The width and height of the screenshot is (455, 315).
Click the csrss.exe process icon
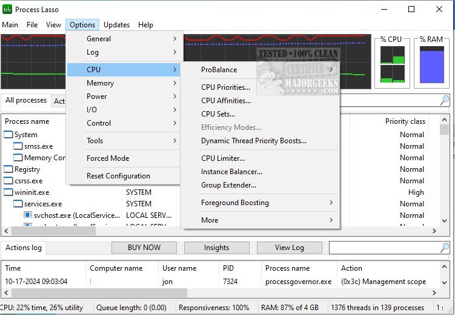click(8, 180)
